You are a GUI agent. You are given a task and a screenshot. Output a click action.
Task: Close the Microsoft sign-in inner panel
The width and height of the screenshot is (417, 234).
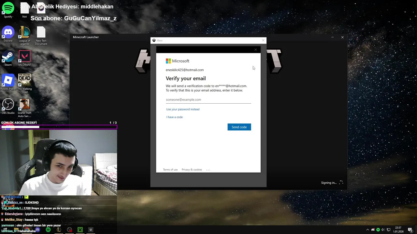click(x=255, y=50)
